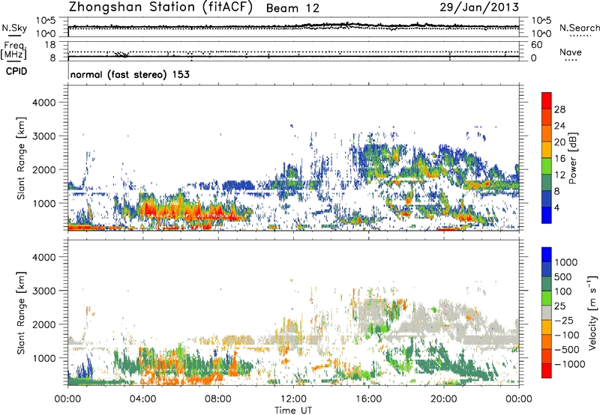Click the "2000" range tick on the velocity panel

pyautogui.click(x=43, y=324)
